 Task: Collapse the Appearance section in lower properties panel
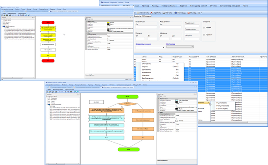(x=158, y=99)
